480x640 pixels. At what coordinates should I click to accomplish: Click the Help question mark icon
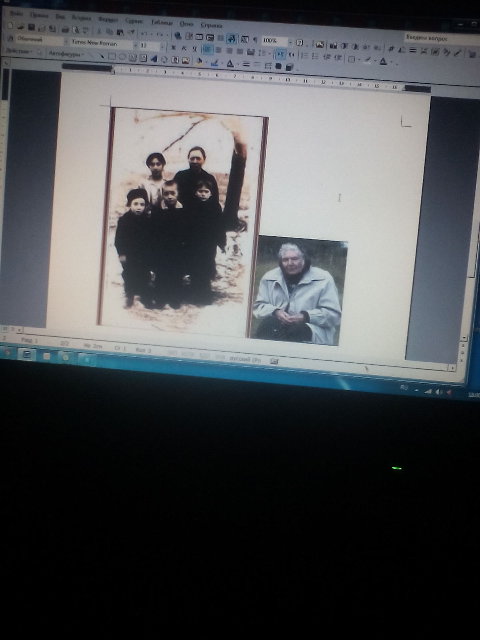(x=299, y=42)
